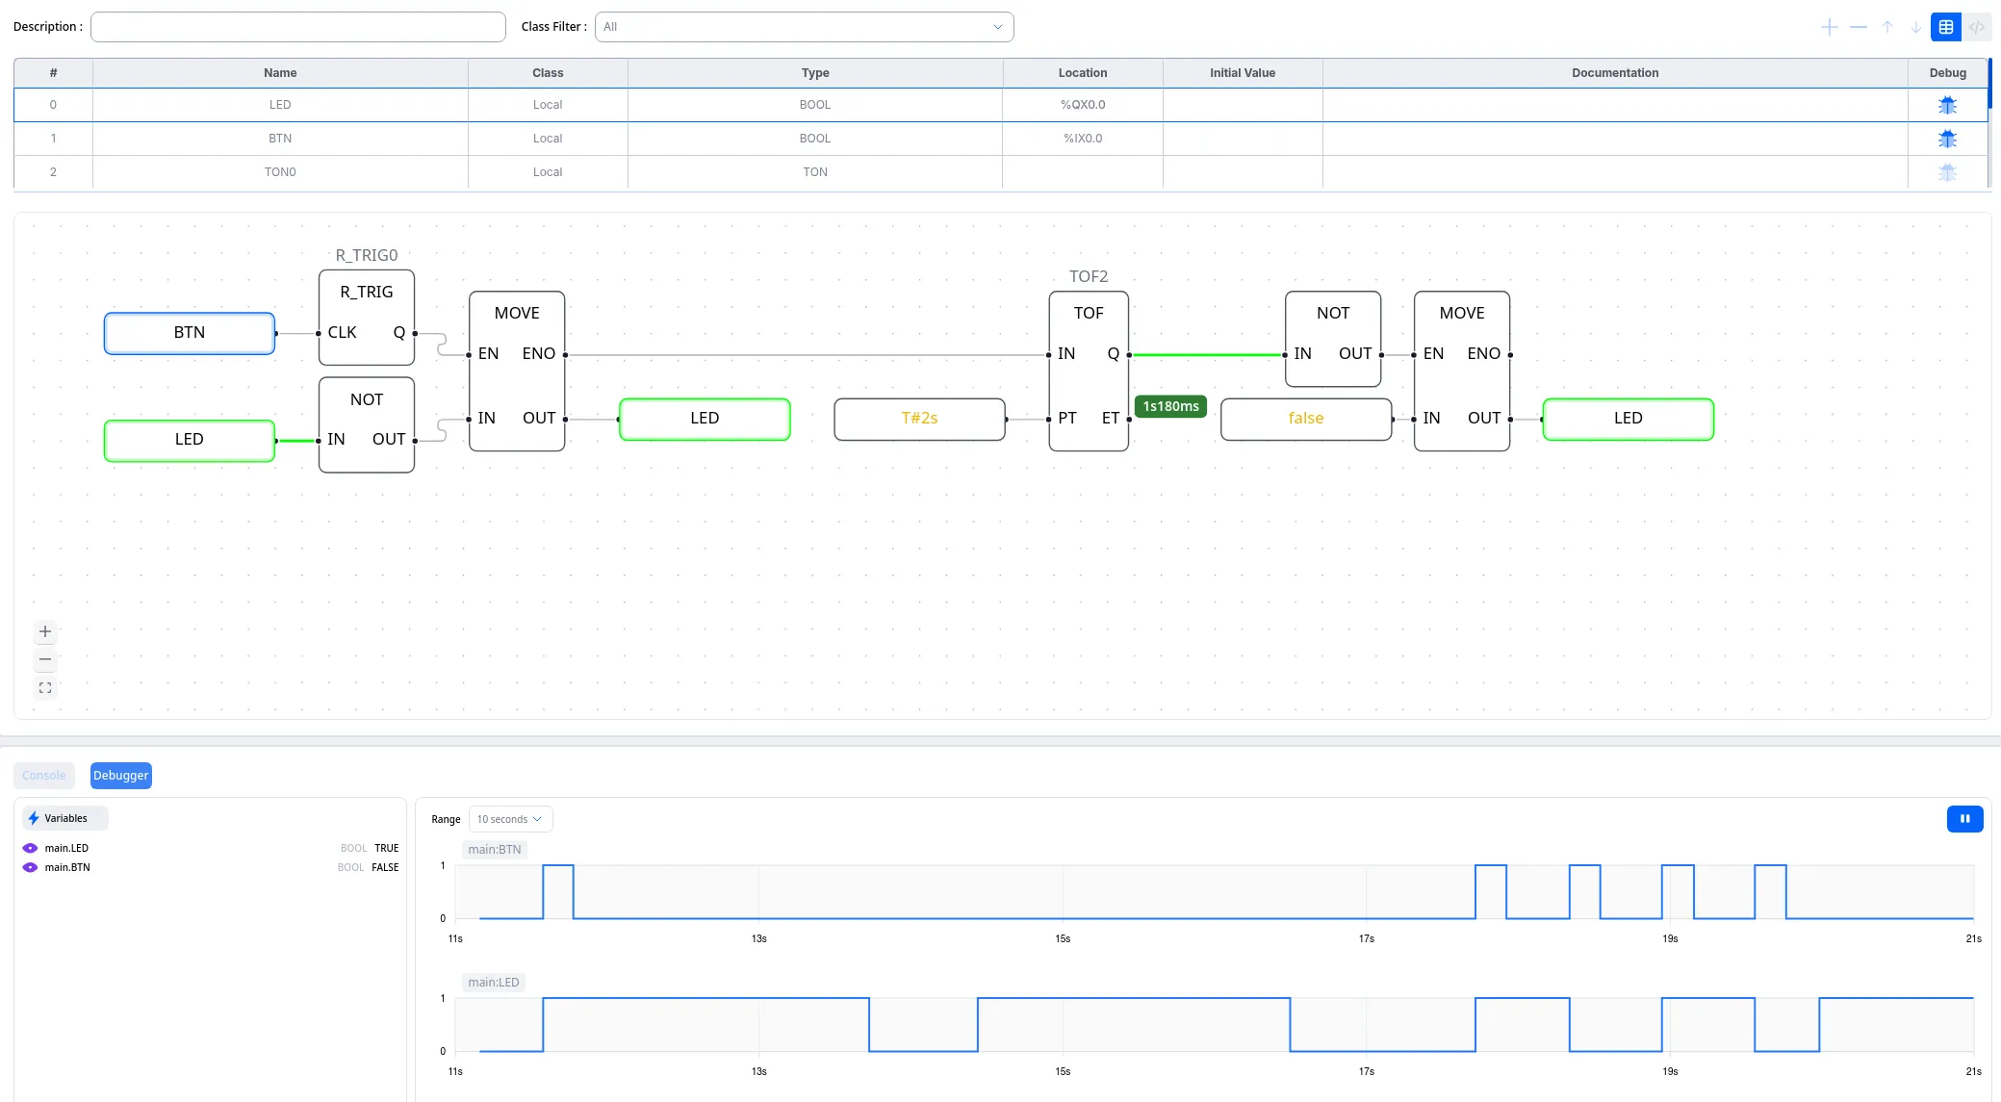The image size is (2001, 1102).
Task: Switch variables to table view
Action: point(1946,27)
